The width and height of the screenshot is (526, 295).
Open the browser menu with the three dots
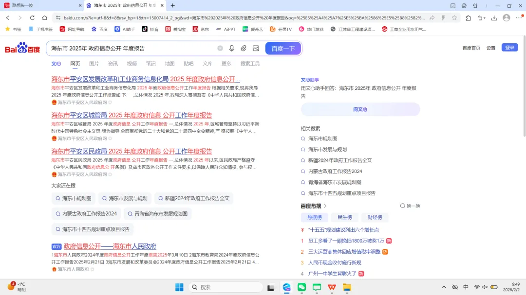pyautogui.click(x=519, y=18)
